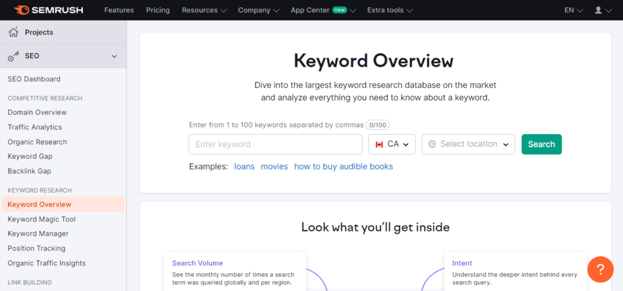
Task: Expand the Company menu
Action: point(258,10)
